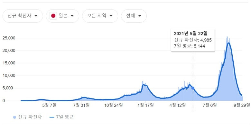The height and width of the screenshot is (125, 251).
Task: Open the 신규 확진자 dropdown
Action: [23, 16]
